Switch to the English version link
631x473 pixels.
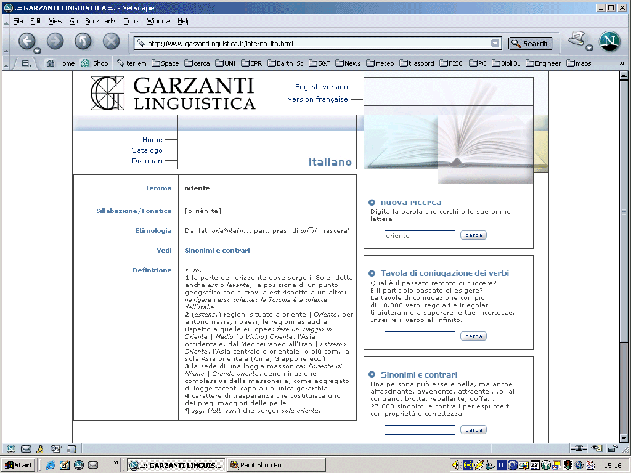(321, 87)
